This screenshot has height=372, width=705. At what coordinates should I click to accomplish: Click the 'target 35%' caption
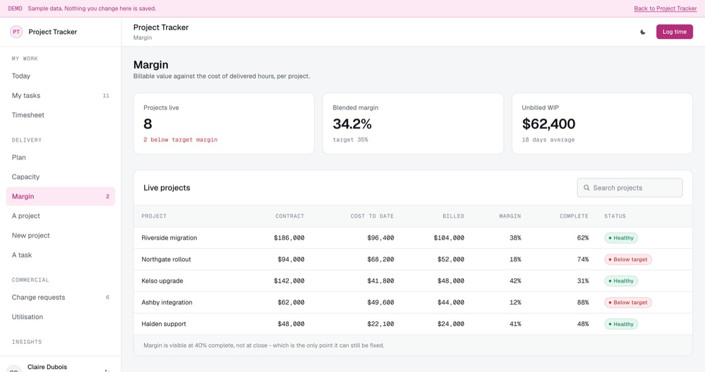350,140
